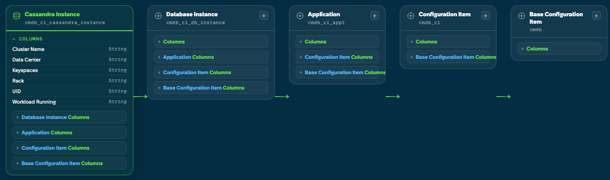Expand Configuration Item Columns in the Database Instance card
The height and width of the screenshot is (180, 610).
(211, 72)
